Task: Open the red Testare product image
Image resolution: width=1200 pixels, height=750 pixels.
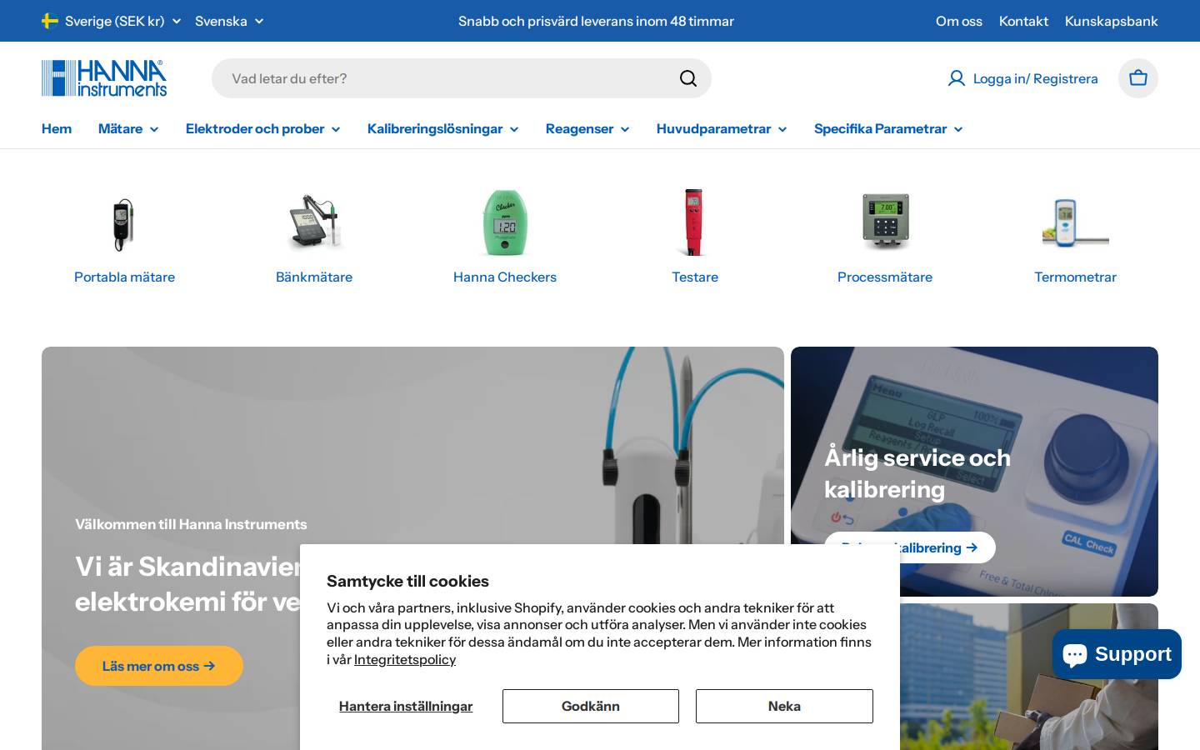Action: click(x=695, y=223)
